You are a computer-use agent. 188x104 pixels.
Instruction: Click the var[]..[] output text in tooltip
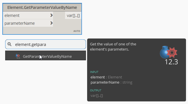(97, 96)
